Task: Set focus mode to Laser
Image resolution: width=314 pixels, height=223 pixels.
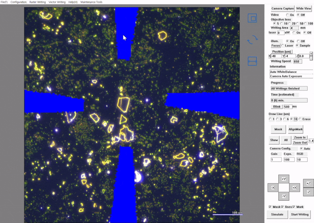Action: pos(283,46)
